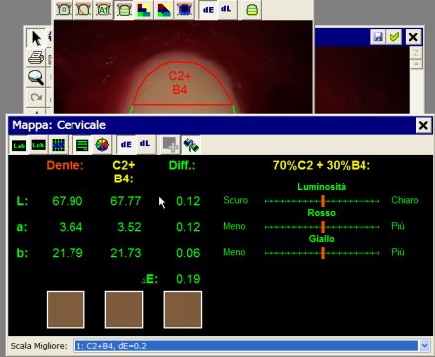
Task: Select the C2+B4 dE=0.2 combo box entry
Action: (x=246, y=346)
